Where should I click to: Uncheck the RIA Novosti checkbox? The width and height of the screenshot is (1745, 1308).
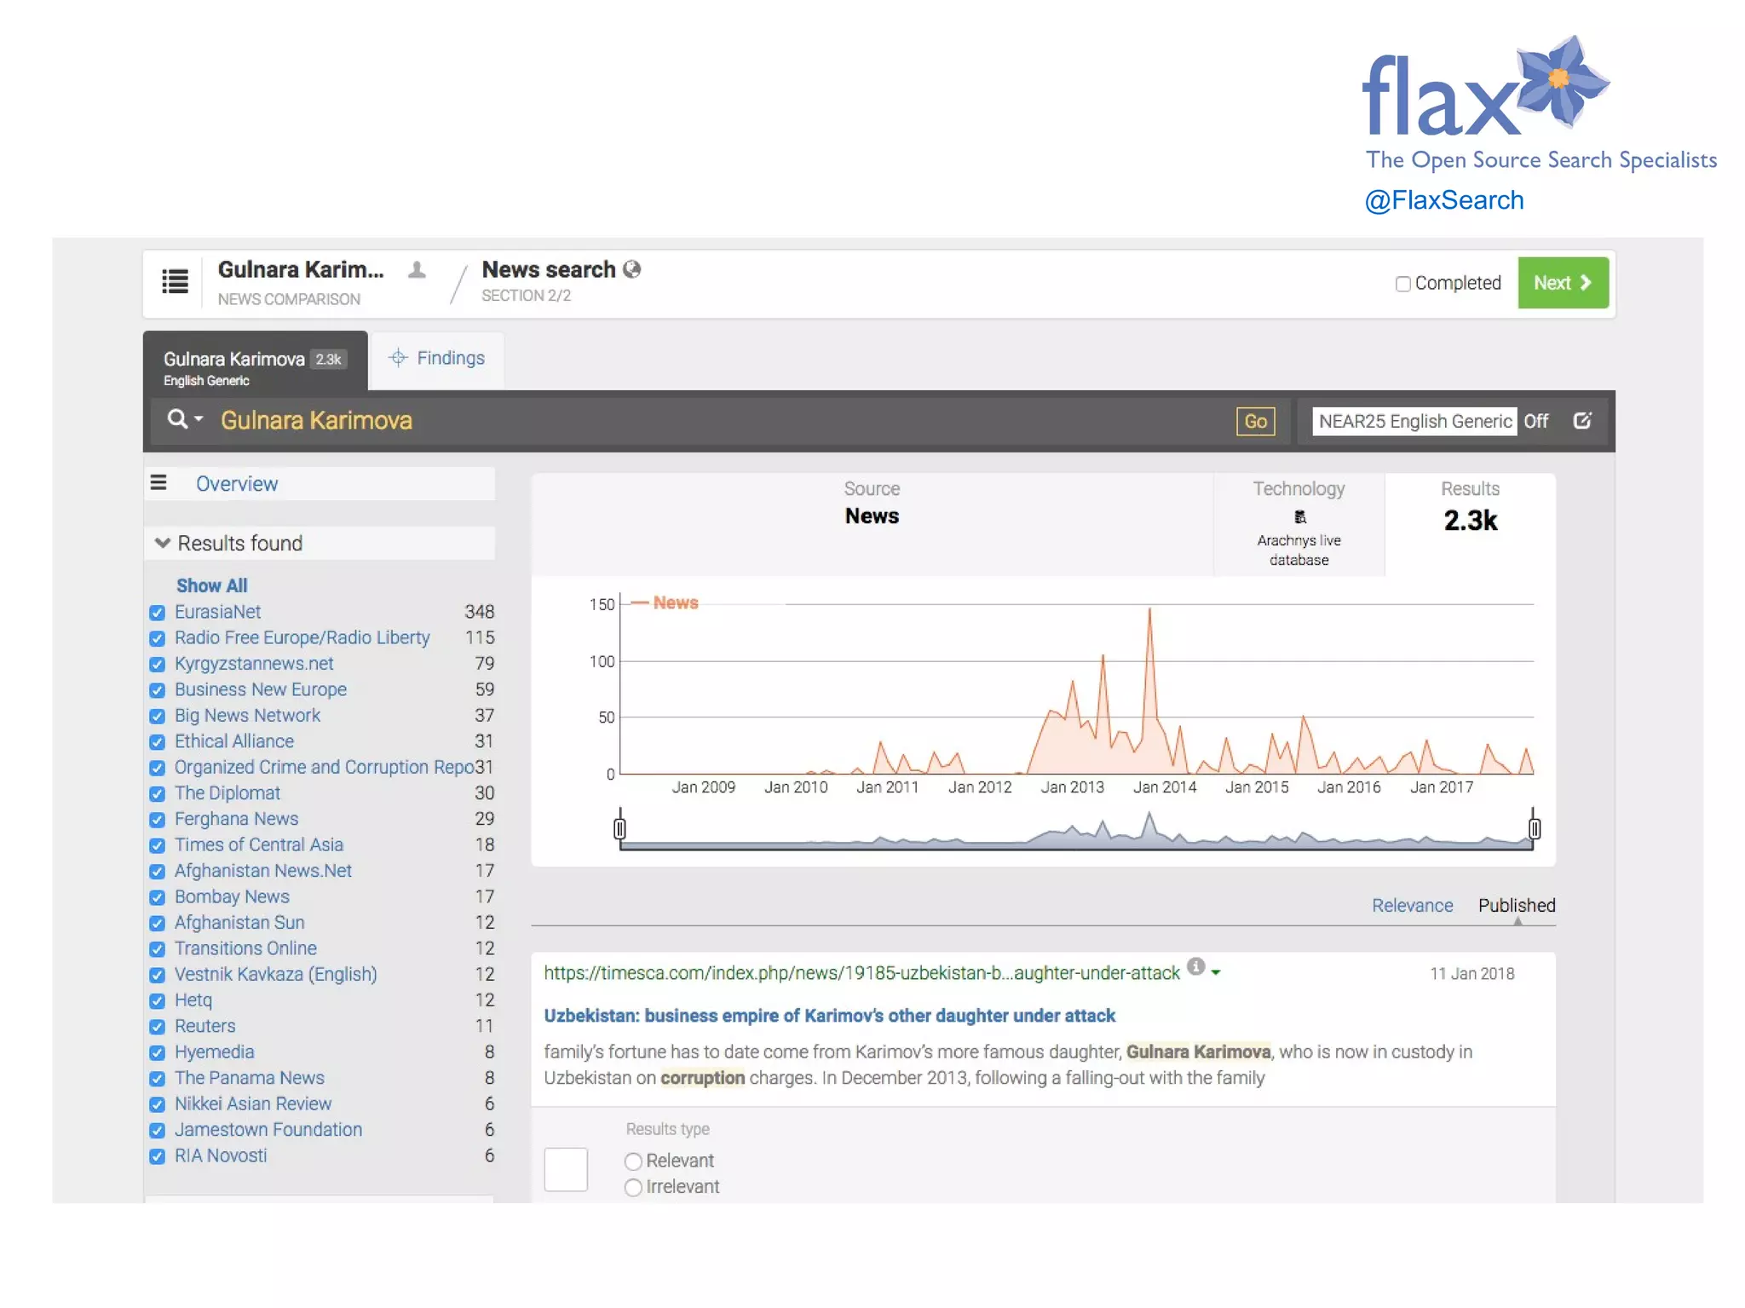[157, 1156]
